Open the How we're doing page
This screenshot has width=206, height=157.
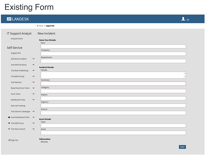(x=18, y=106)
